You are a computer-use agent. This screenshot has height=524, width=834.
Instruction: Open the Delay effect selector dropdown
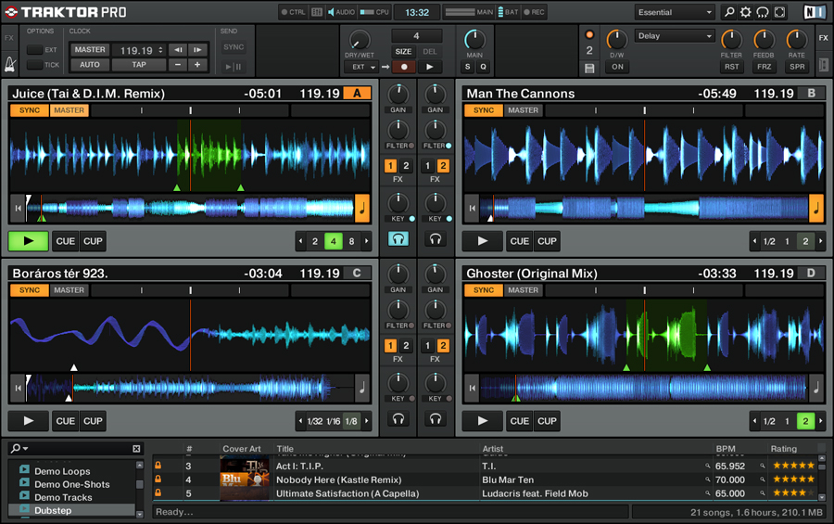676,36
